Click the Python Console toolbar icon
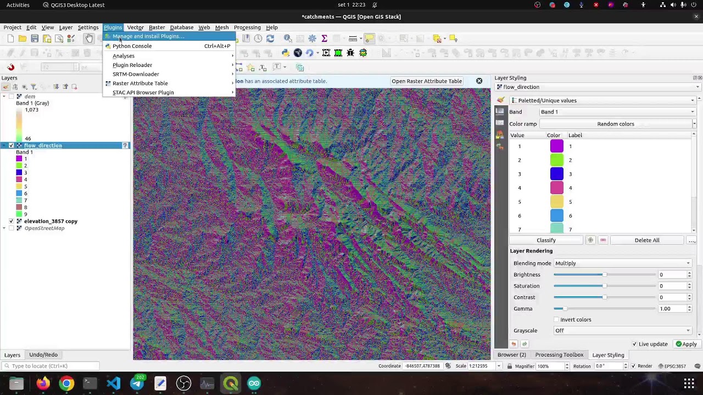Viewport: 703px width, 395px height. (286, 53)
